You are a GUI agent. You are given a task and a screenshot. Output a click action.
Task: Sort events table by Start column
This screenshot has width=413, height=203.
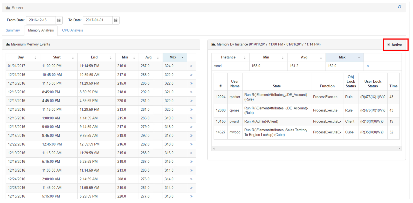click(x=58, y=57)
